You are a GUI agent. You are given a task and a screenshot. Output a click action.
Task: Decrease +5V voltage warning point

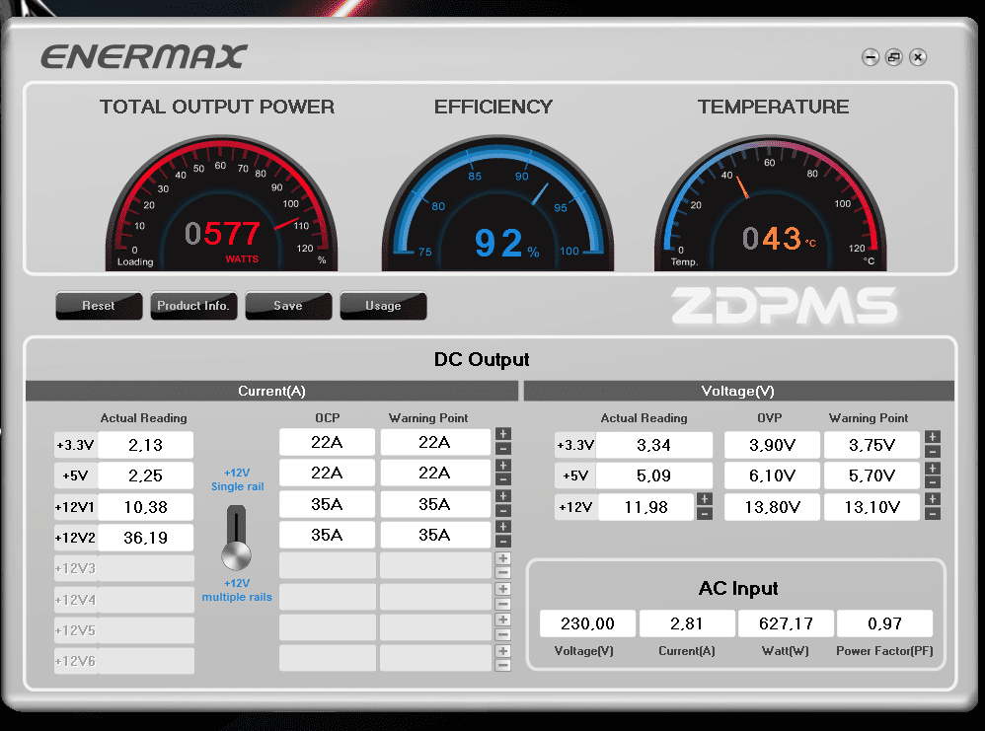933,482
